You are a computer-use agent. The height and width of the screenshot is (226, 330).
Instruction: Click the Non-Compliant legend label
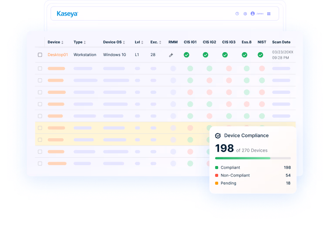(235, 176)
